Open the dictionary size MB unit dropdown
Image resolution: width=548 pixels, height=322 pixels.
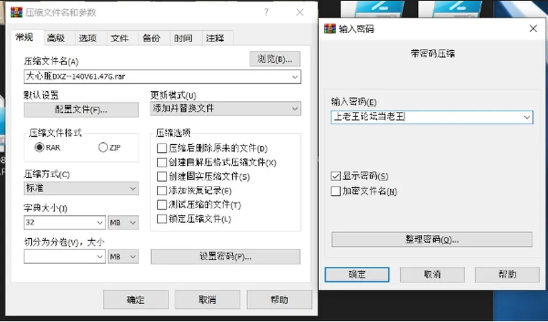coord(123,223)
